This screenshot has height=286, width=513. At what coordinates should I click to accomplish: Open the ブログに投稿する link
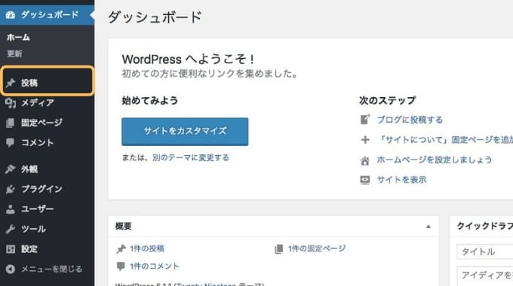tap(410, 120)
